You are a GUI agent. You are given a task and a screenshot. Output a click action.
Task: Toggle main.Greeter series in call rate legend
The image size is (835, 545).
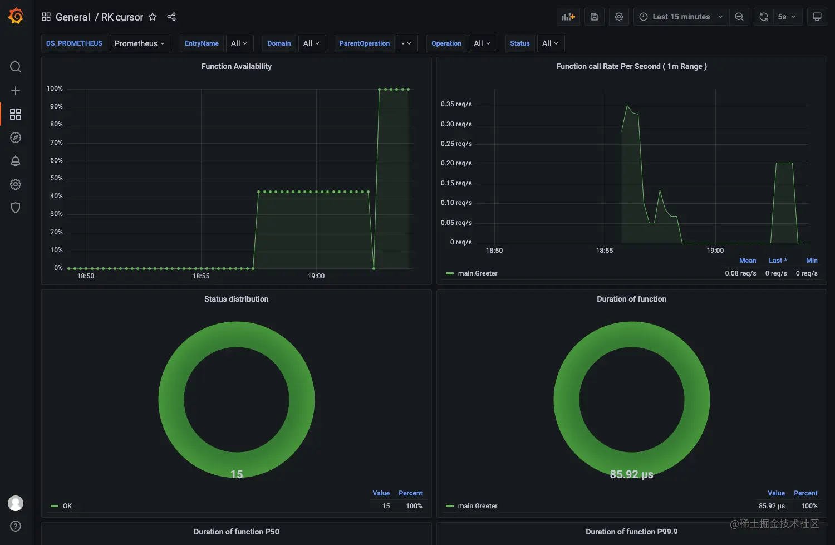click(478, 273)
